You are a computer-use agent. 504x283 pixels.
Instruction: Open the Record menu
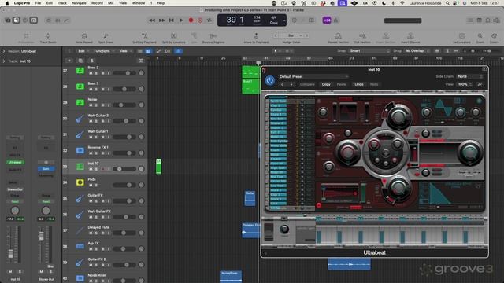(x=97, y=3)
